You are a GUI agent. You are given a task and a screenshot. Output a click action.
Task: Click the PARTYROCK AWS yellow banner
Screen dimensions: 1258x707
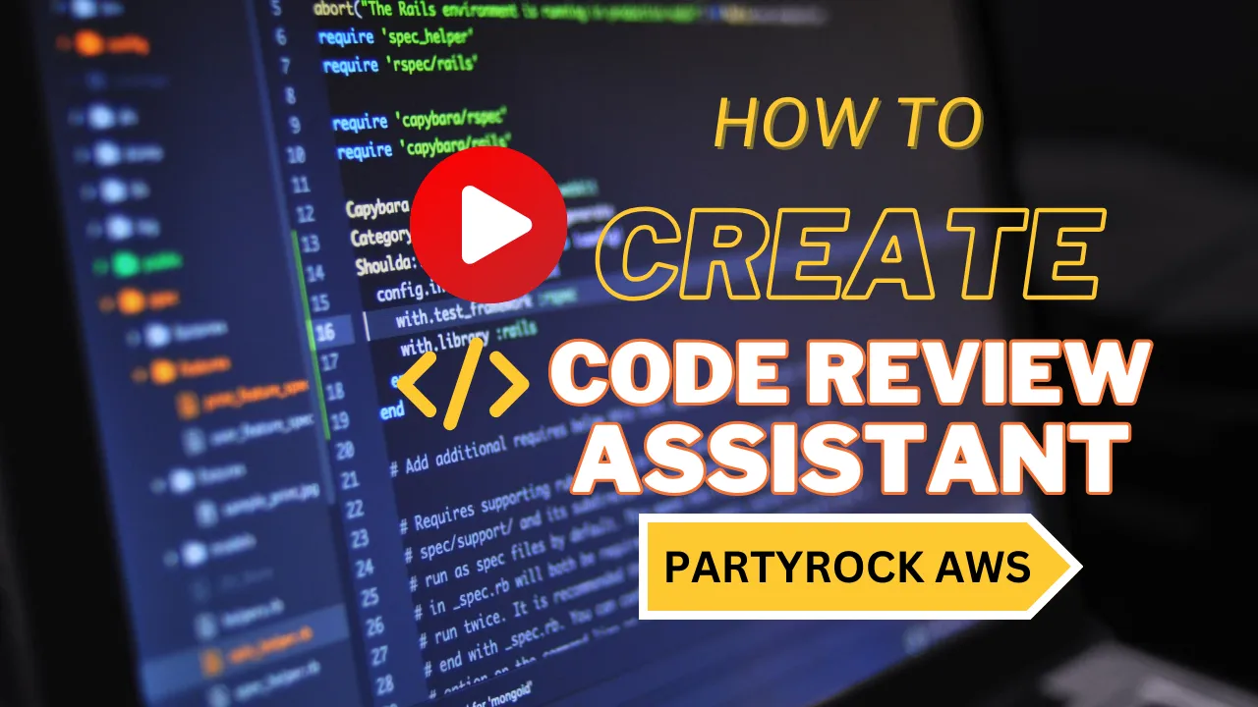tap(860, 567)
